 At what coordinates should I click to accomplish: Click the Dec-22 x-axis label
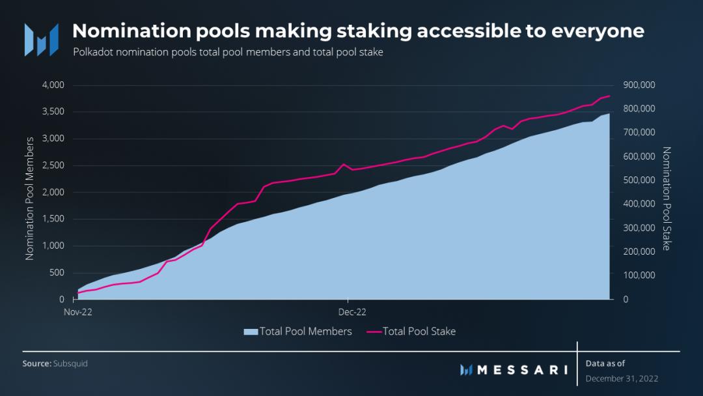click(x=348, y=312)
